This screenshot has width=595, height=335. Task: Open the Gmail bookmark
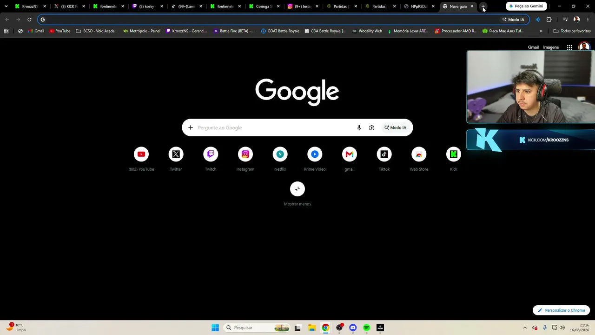[36, 31]
